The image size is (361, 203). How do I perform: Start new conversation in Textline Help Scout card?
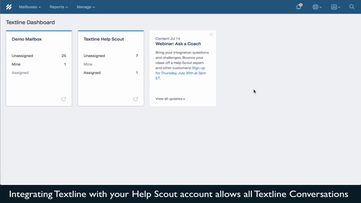pyautogui.click(x=136, y=99)
